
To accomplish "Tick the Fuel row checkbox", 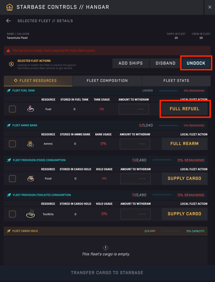I will (12, 109).
